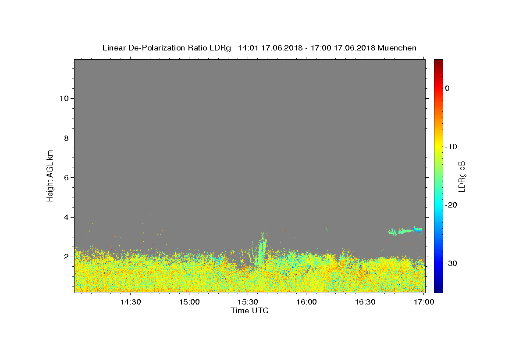Click the height tick label 10
The height and width of the screenshot is (351, 526).
pos(64,98)
